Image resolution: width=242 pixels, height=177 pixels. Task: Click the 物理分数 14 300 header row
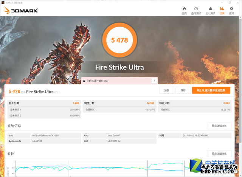[x=119, y=103]
